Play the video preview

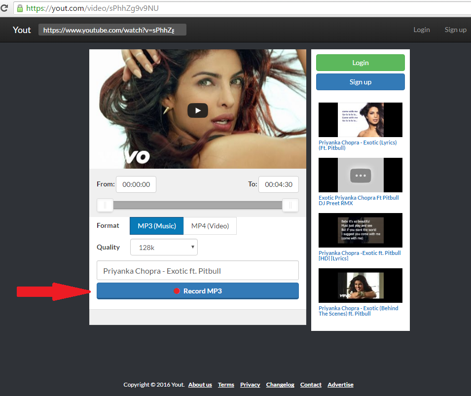click(x=197, y=110)
